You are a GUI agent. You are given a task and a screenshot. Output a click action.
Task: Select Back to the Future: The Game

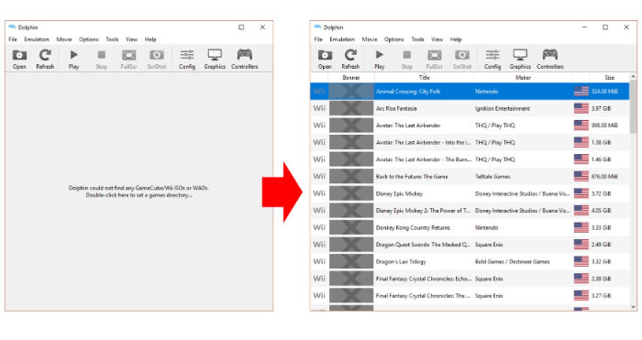point(470,176)
